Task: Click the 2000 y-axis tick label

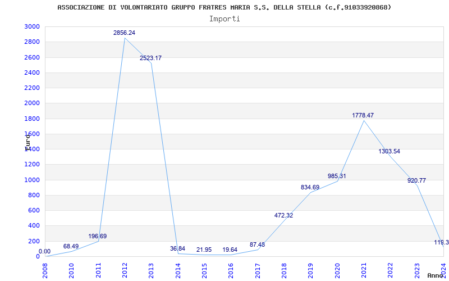Action: click(x=33, y=103)
